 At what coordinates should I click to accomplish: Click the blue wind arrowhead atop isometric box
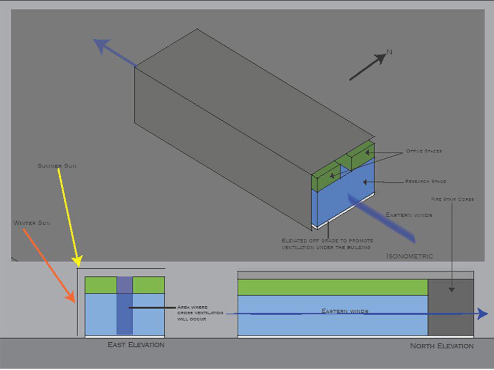tap(102, 46)
